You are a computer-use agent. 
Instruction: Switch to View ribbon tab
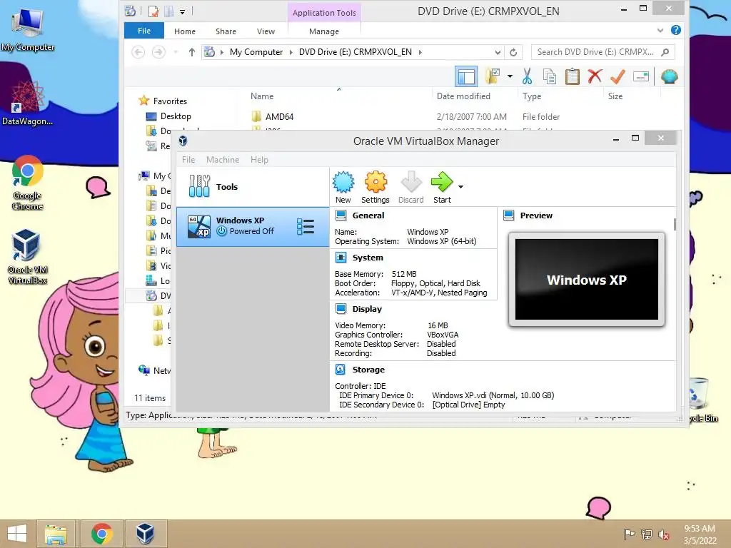click(x=266, y=31)
